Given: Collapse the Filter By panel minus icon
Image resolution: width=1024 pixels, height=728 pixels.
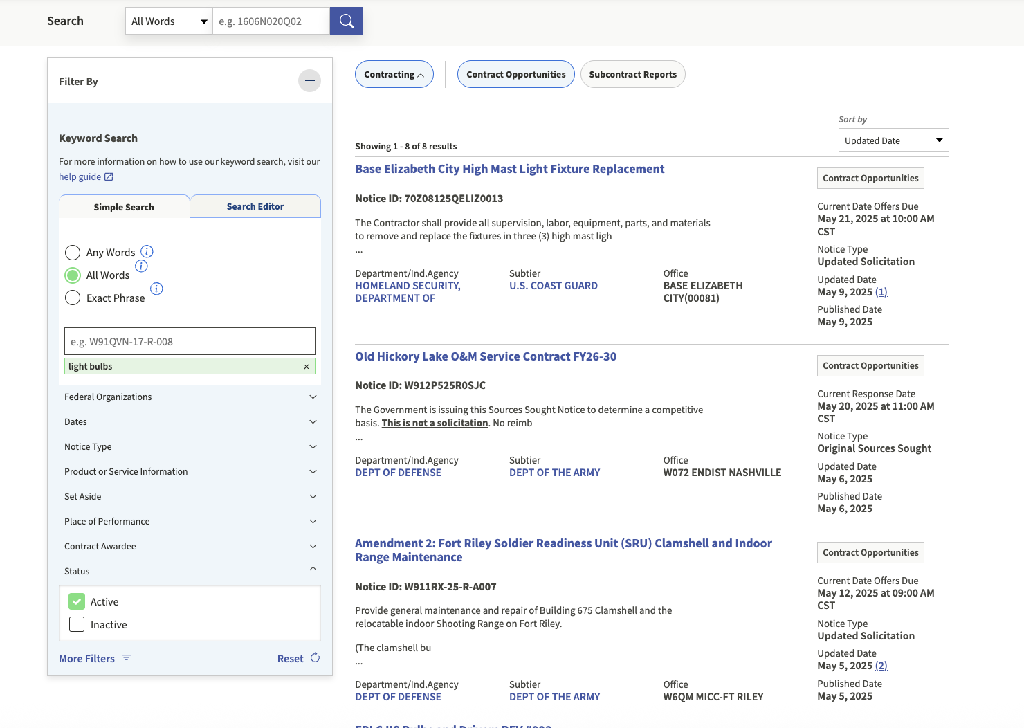Looking at the screenshot, I should [309, 81].
